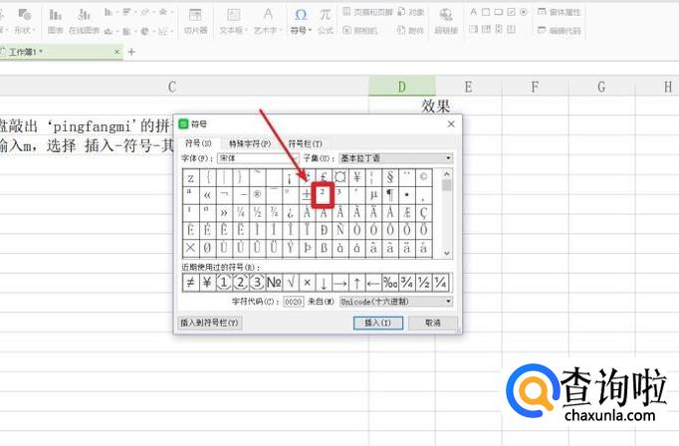Insert an 艺术字 word art

[268, 21]
